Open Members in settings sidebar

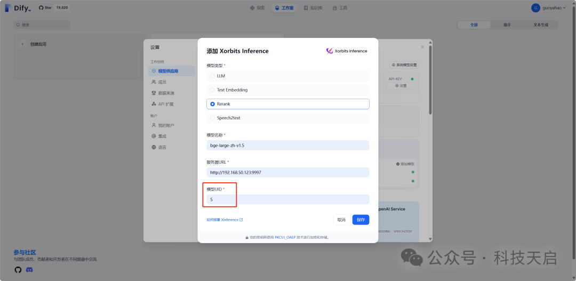172,82
